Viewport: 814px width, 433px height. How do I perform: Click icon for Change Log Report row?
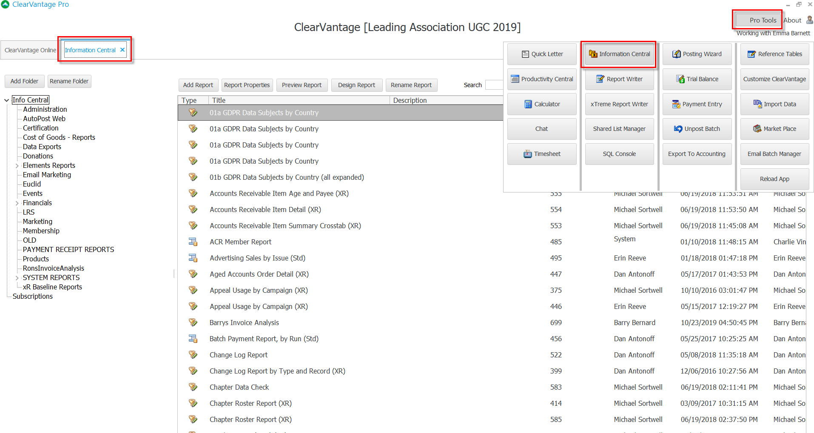pos(193,355)
